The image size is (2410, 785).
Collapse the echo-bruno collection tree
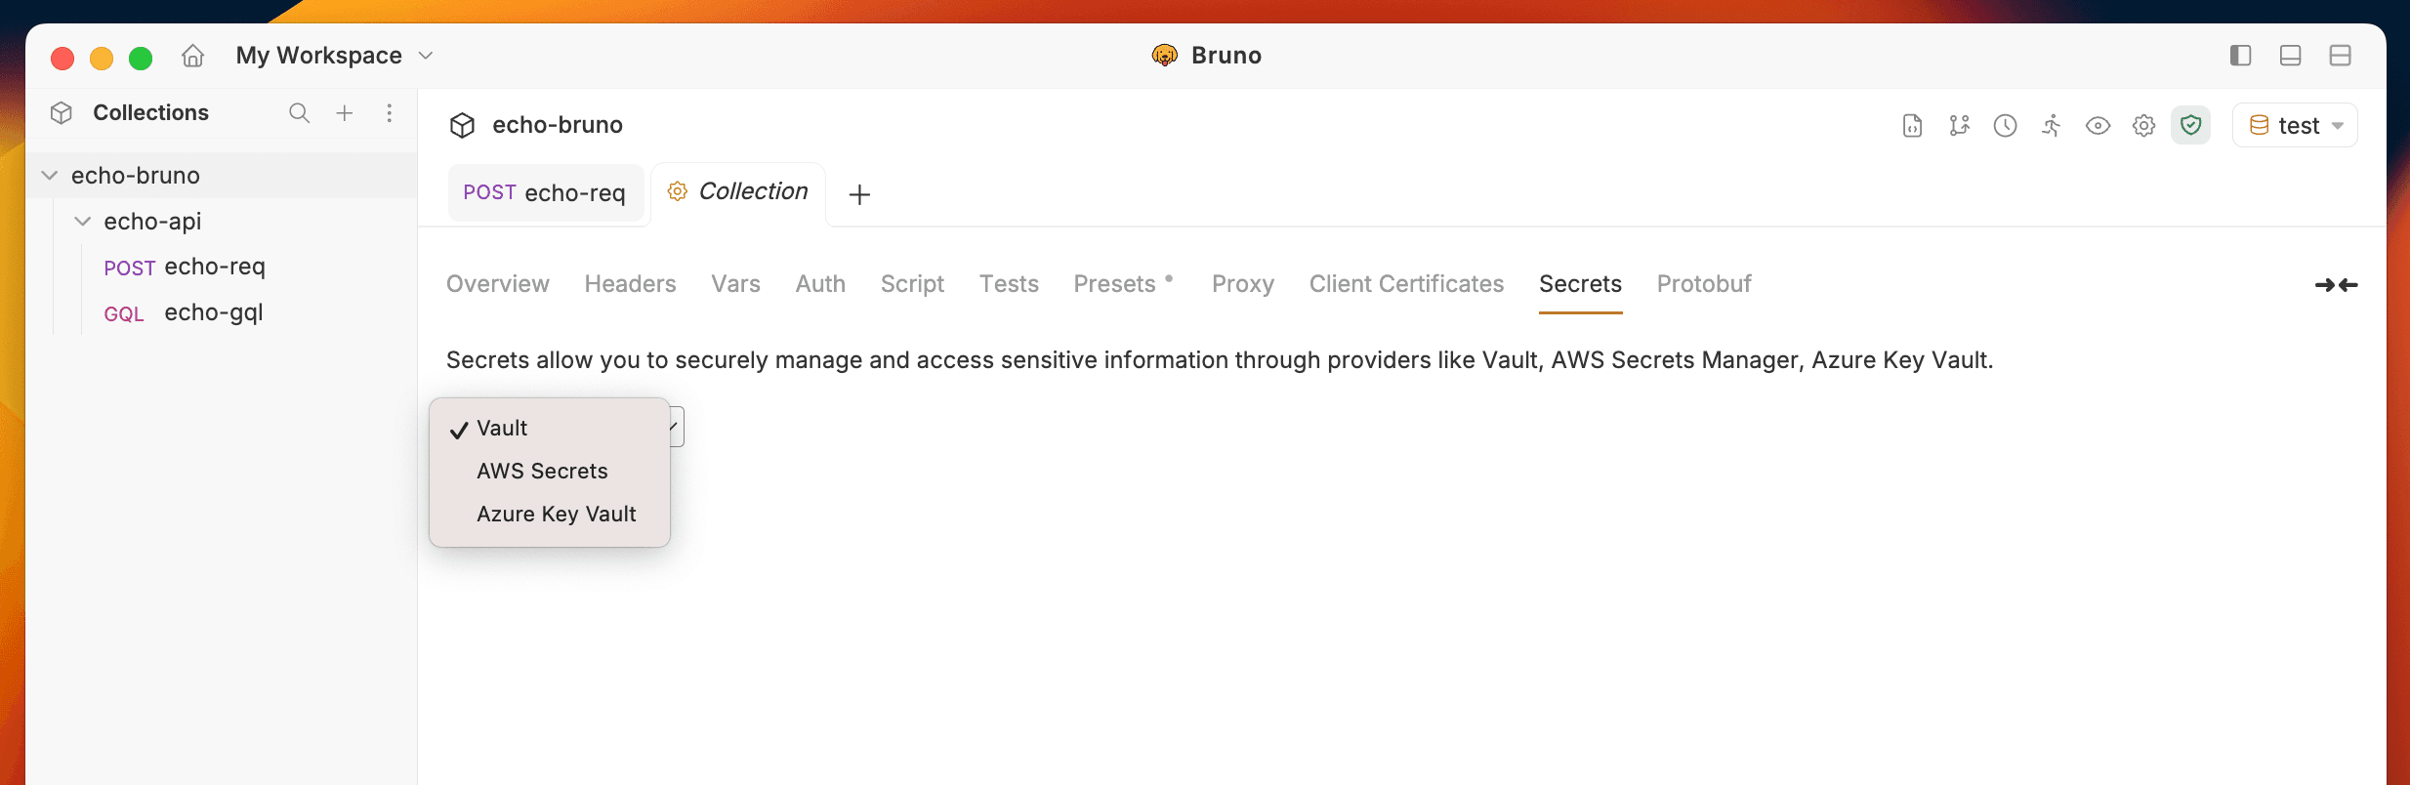pos(48,175)
